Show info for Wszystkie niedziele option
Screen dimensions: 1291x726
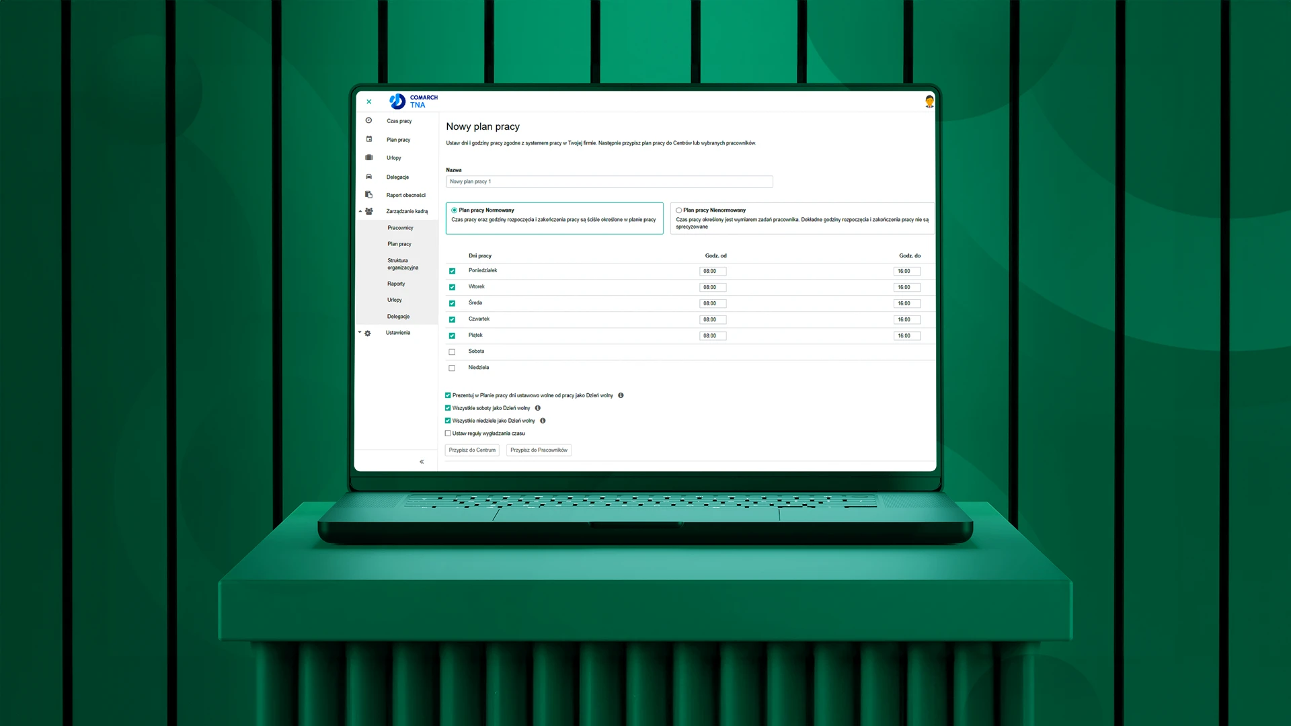(x=543, y=421)
